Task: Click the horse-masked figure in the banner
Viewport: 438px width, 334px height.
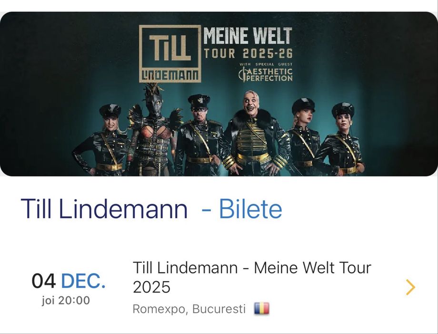Action: [x=154, y=129]
